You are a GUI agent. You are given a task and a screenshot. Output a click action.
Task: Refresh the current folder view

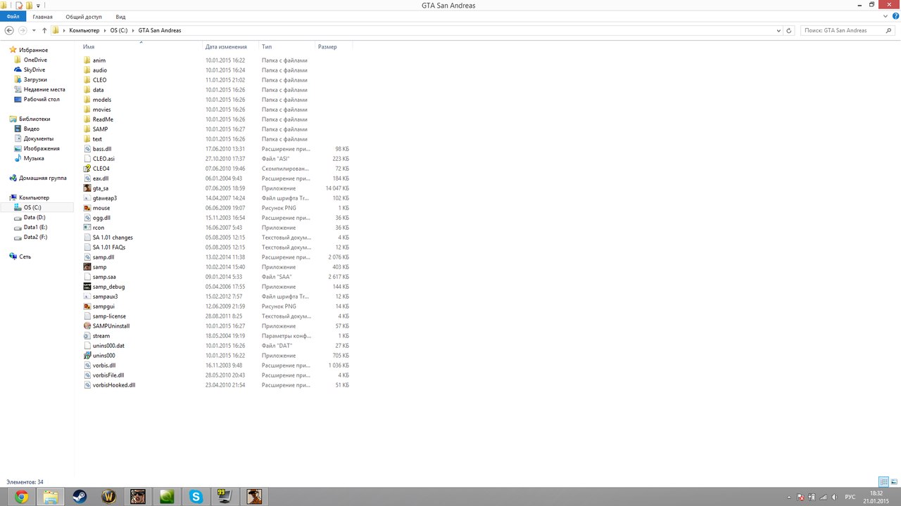[x=789, y=30]
